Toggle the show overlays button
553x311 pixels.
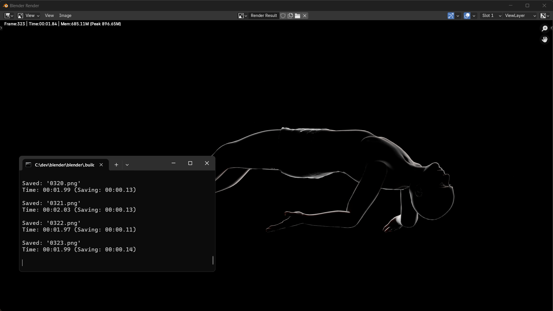[x=467, y=16]
